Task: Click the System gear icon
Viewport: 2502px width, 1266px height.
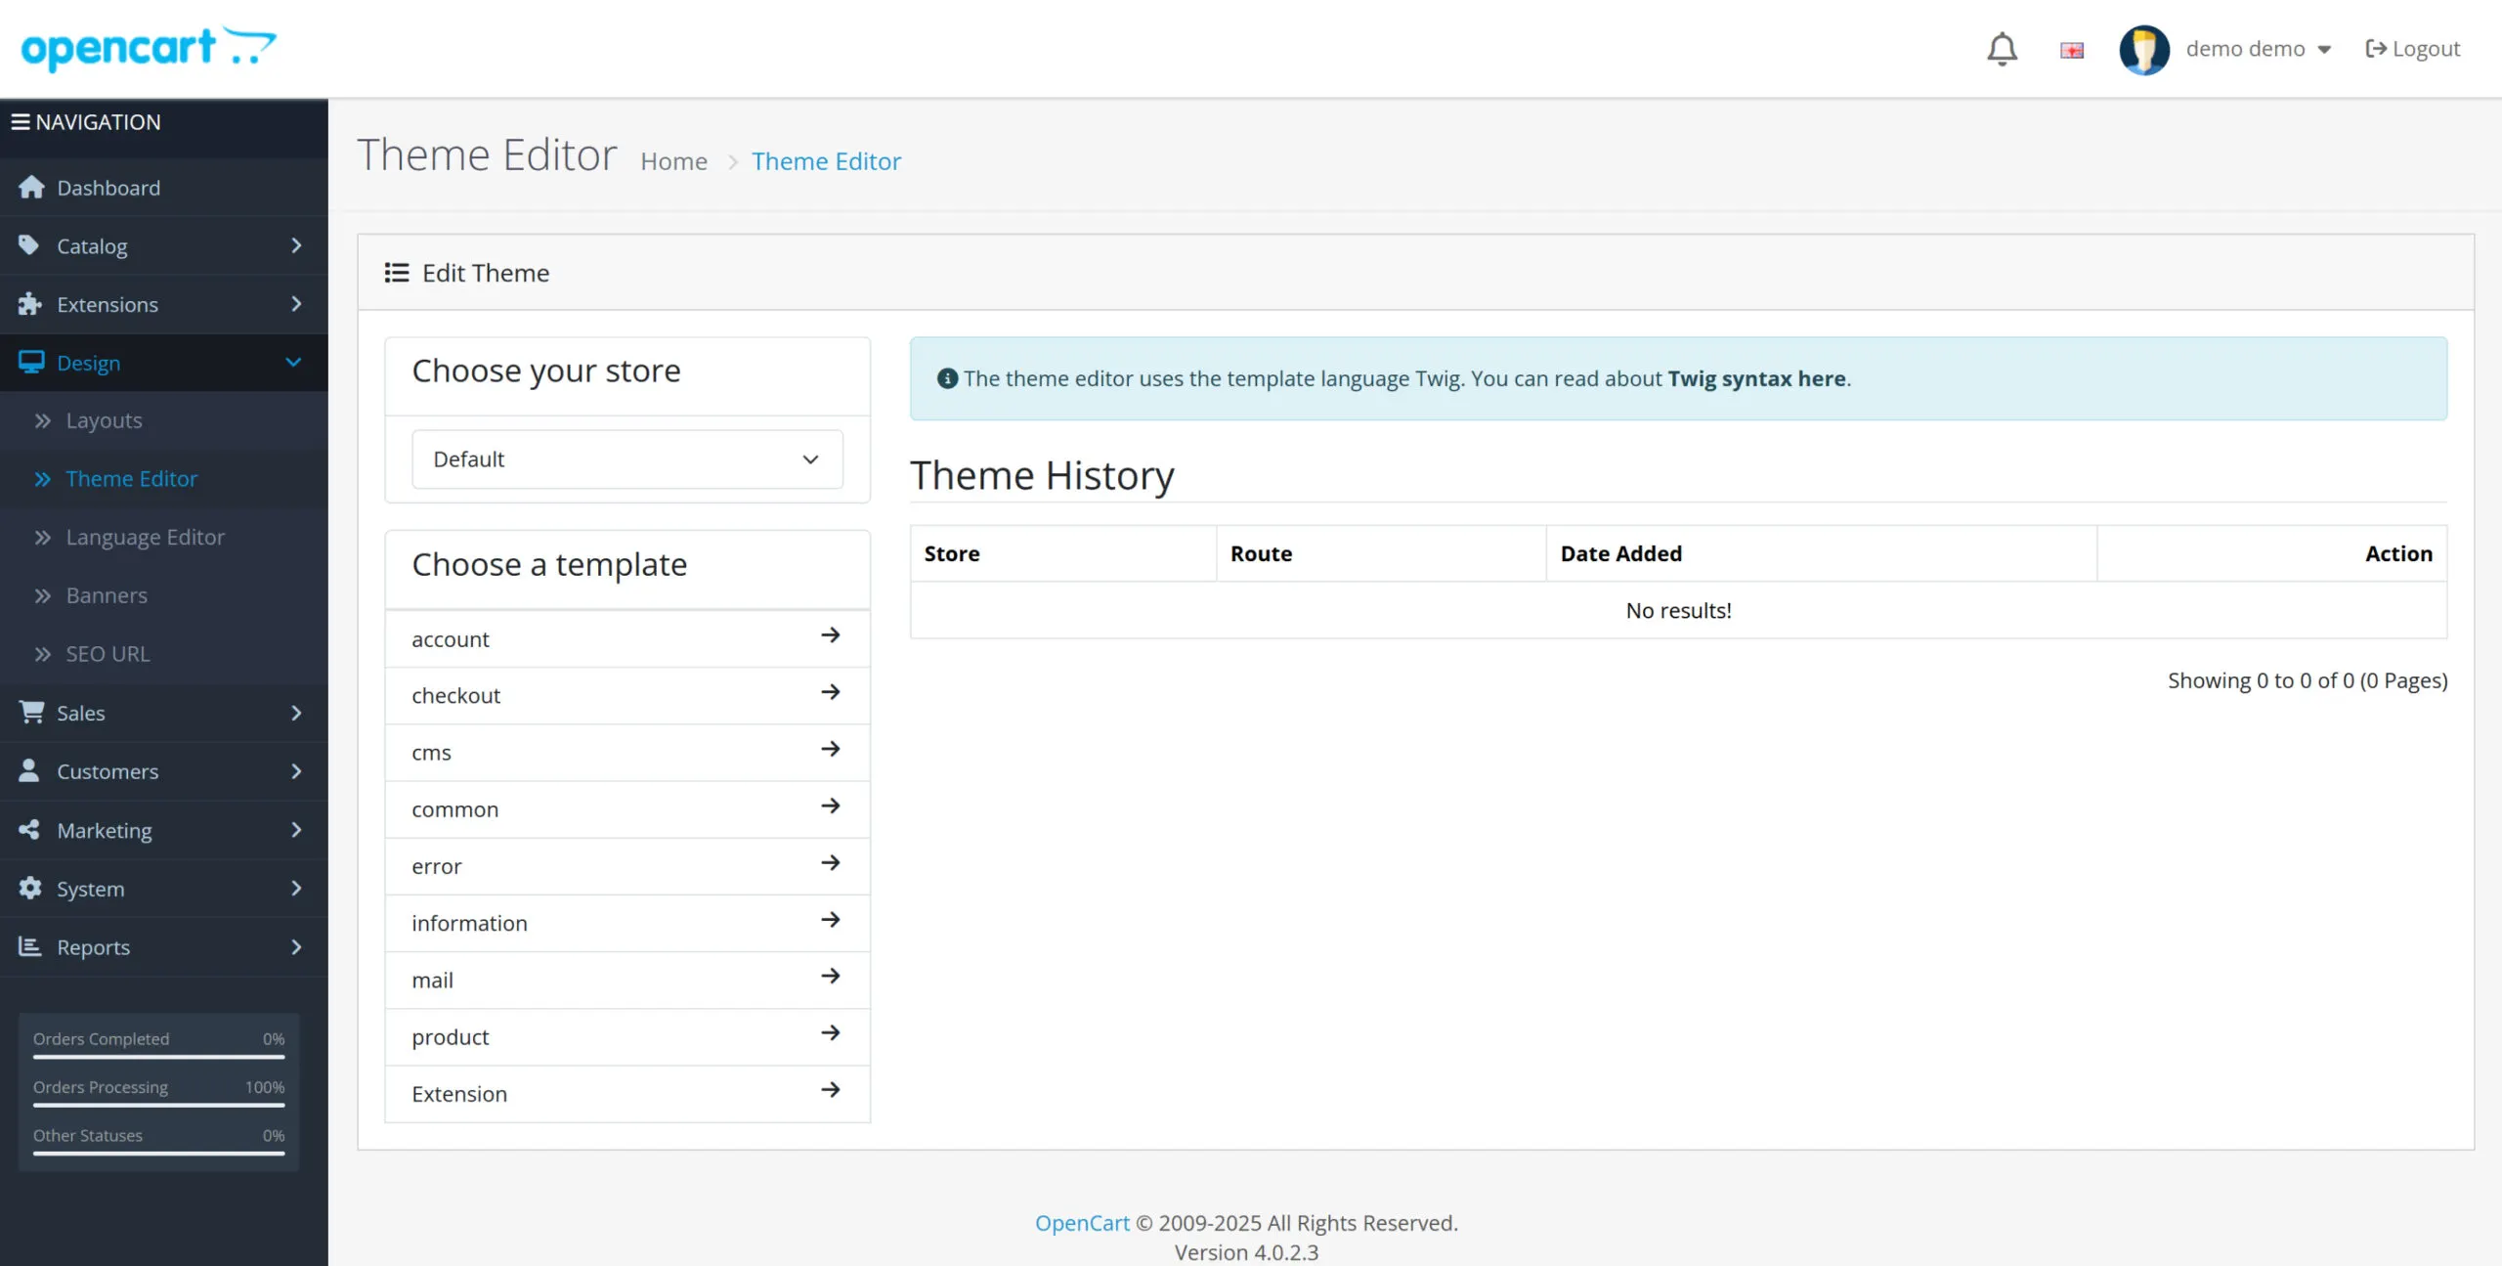Action: (x=29, y=888)
